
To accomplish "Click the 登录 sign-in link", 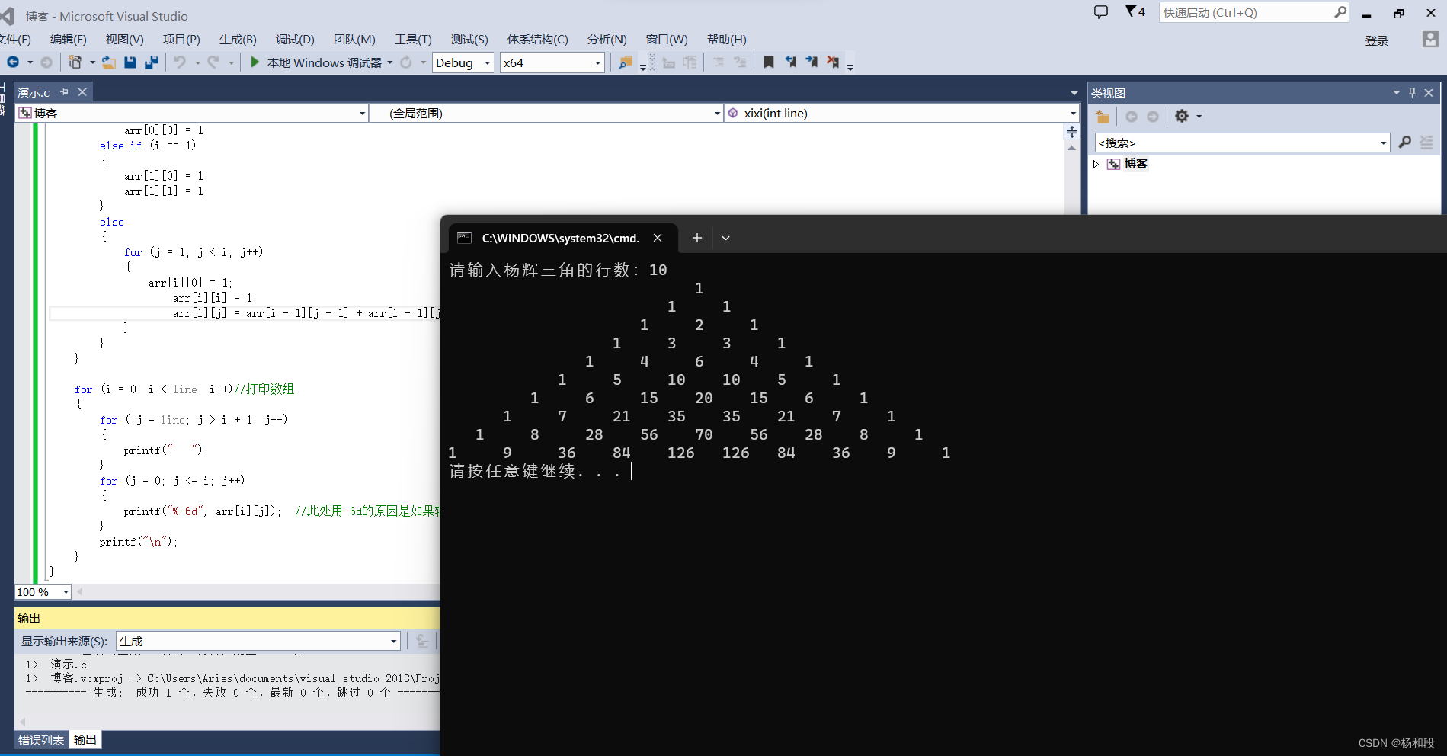I will [x=1376, y=41].
